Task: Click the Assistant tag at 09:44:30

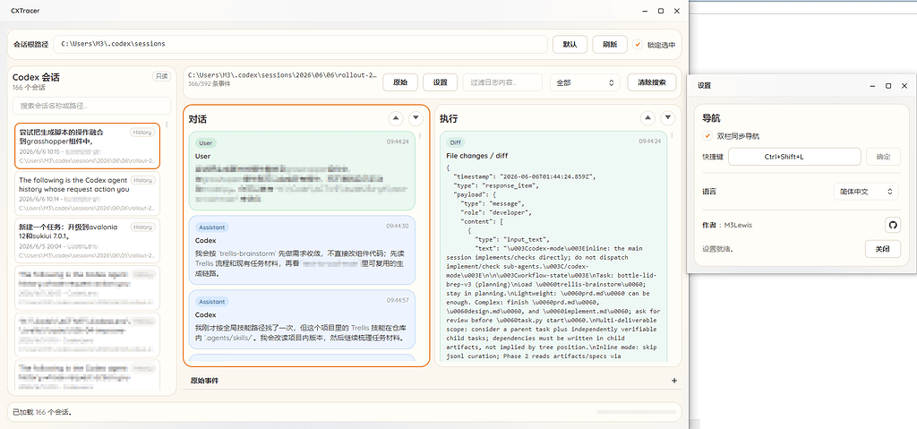Action: [211, 227]
